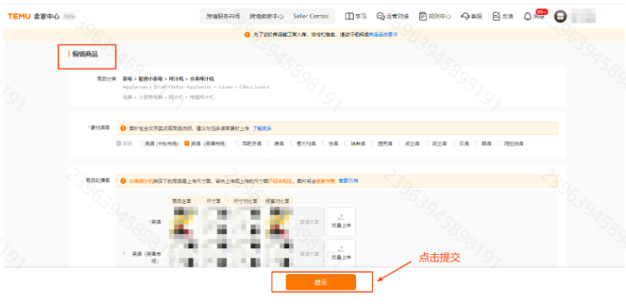
Task: Uncheck the 英语 (英属市场) checkbox
Action: (186, 143)
